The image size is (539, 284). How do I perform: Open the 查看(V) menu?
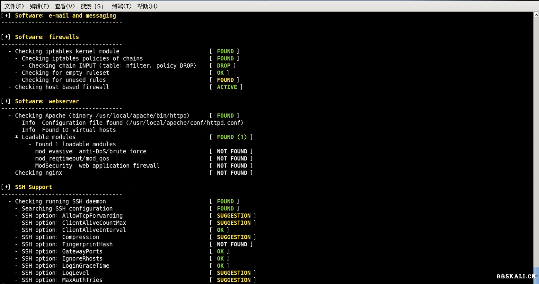pyautogui.click(x=65, y=6)
